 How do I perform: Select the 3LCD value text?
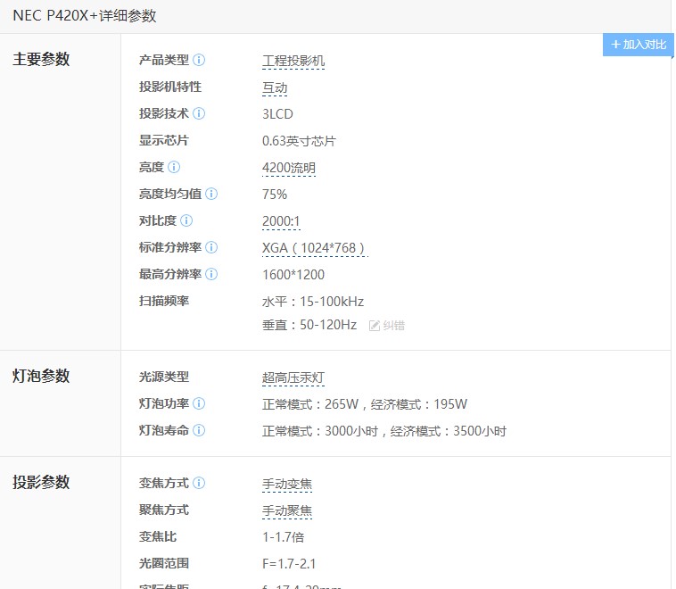277,114
